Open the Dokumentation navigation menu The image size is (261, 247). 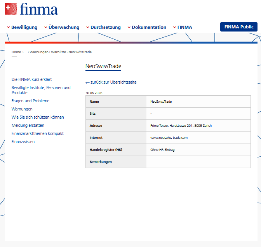pyautogui.click(x=149, y=27)
